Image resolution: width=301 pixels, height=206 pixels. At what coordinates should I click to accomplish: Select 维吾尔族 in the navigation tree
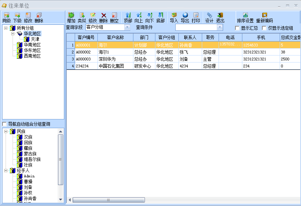click(x=32, y=159)
